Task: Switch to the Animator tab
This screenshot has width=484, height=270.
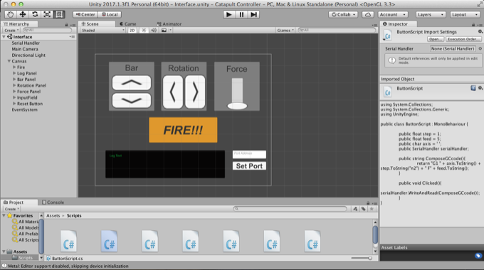Action: tap(169, 23)
